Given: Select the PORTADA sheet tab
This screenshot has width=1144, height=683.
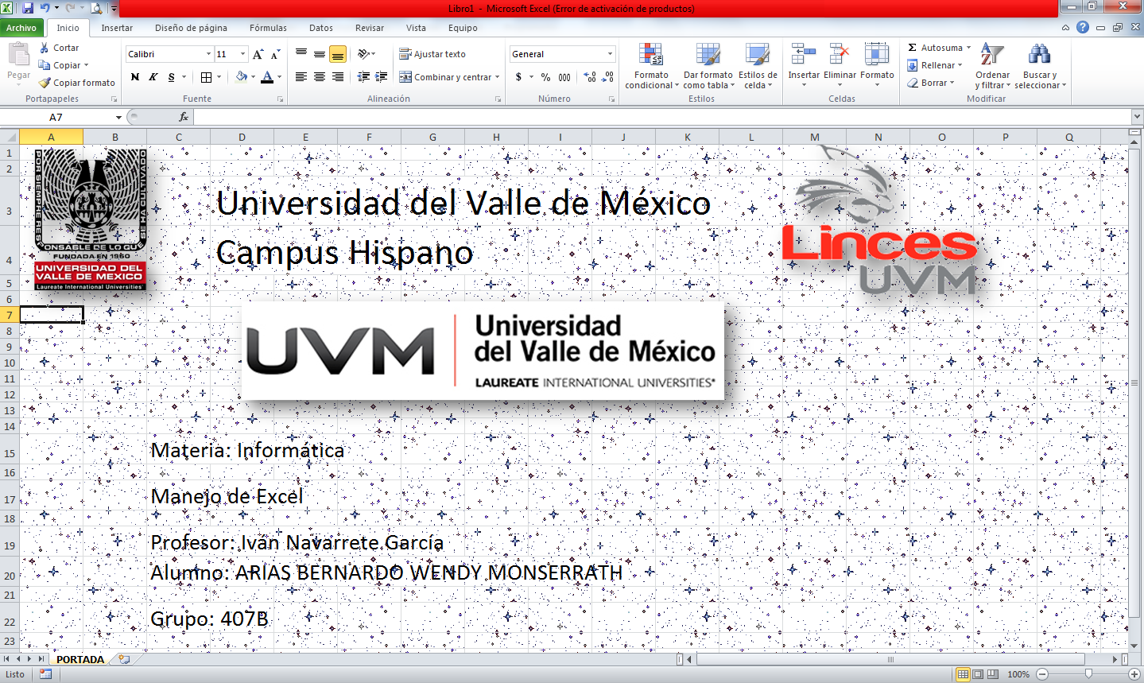Looking at the screenshot, I should pos(80,659).
